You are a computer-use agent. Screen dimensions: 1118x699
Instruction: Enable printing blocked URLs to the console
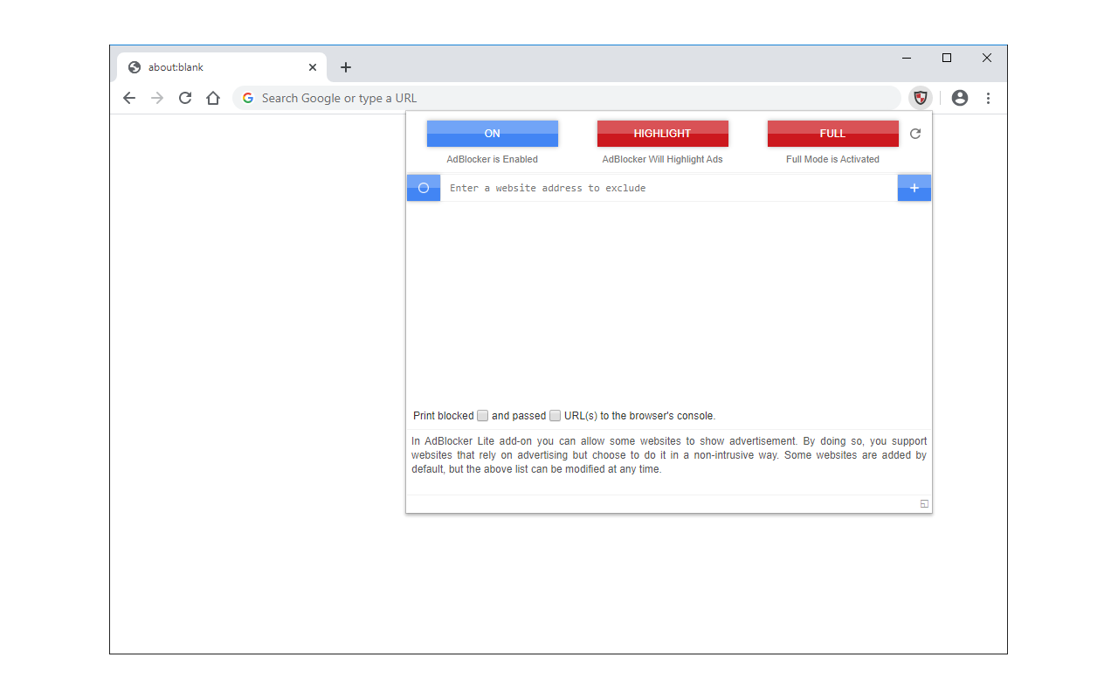coord(482,415)
